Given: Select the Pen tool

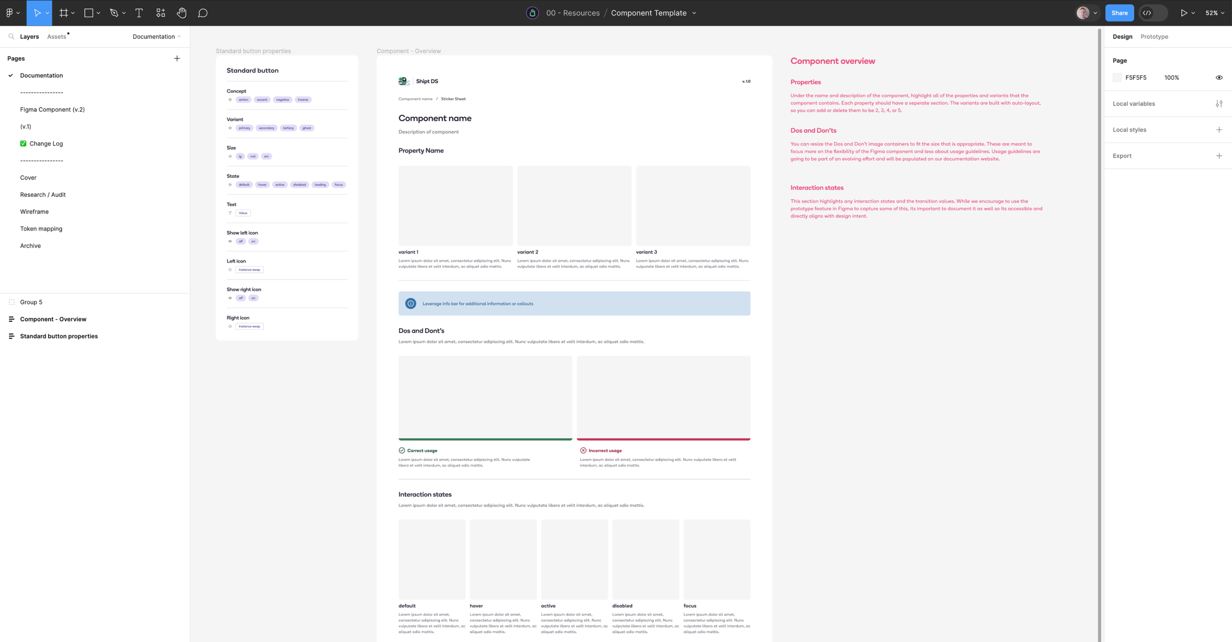Looking at the screenshot, I should (114, 13).
